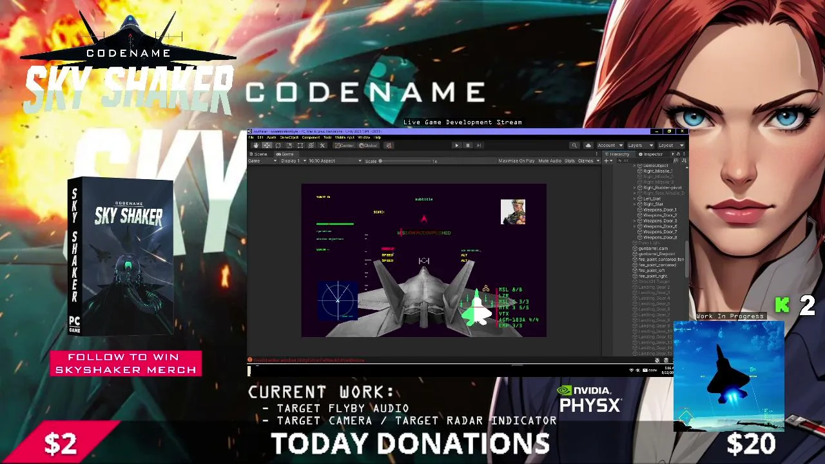Click the cube icon beside gunbarrel.cam
This screenshot has height=464, width=825.
click(635, 249)
